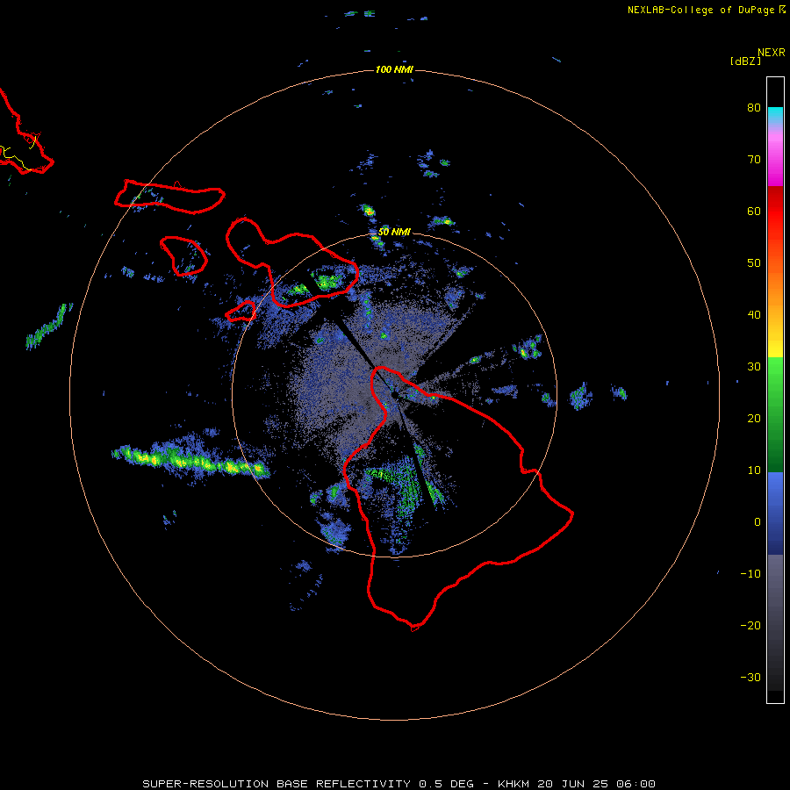Click the [dBZ] units label

(x=745, y=61)
